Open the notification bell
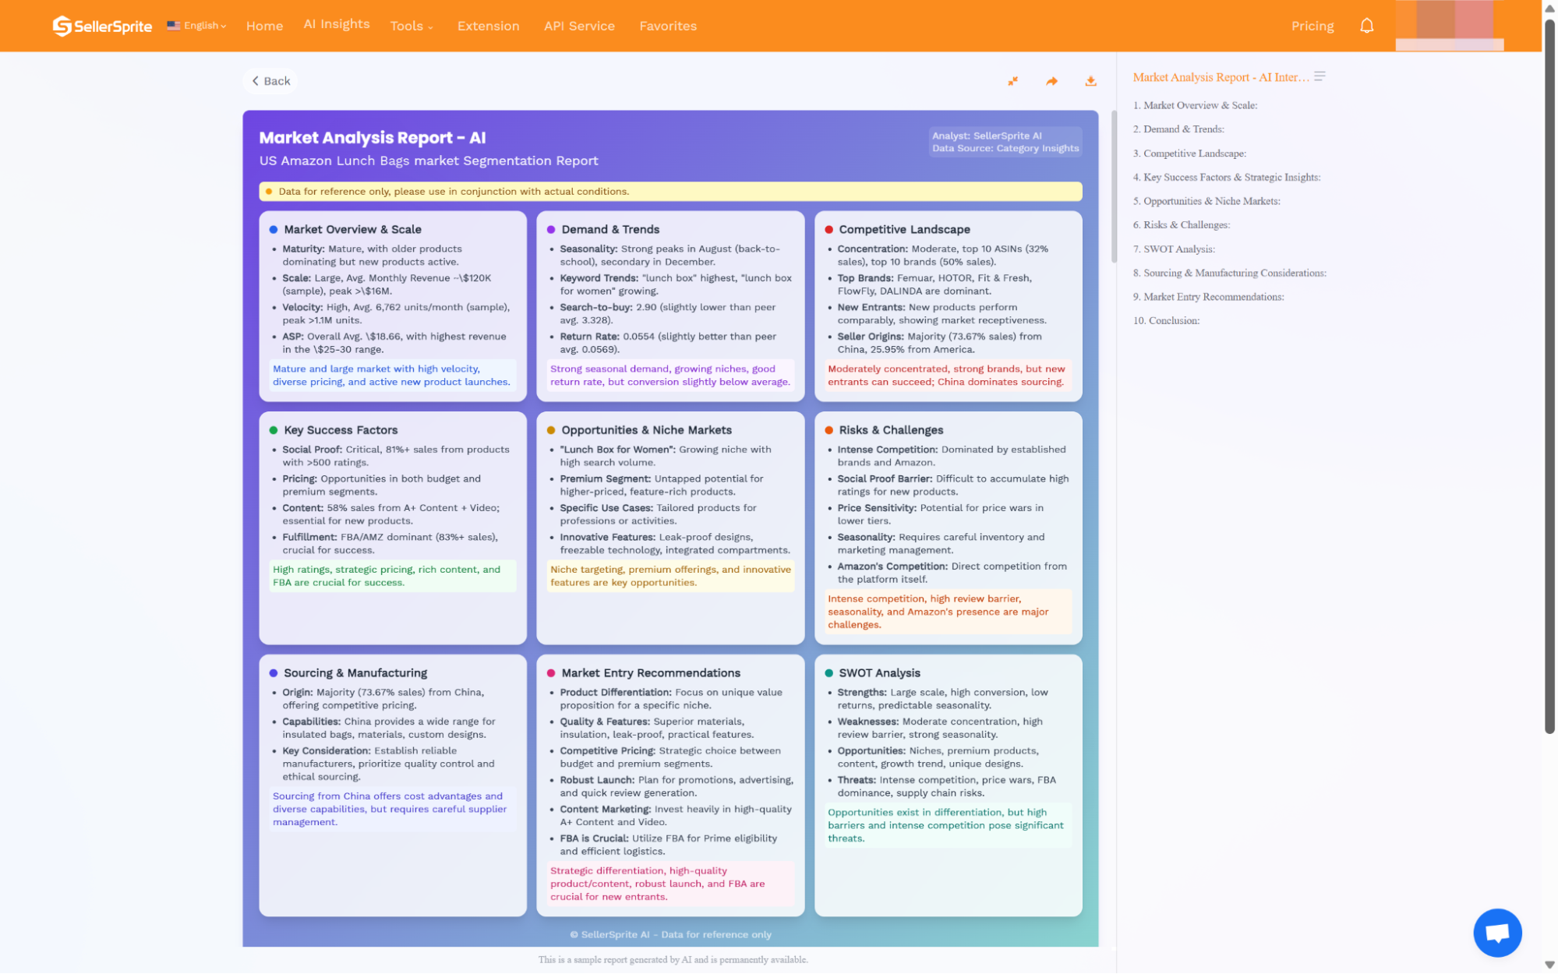The width and height of the screenshot is (1558, 974). point(1366,26)
